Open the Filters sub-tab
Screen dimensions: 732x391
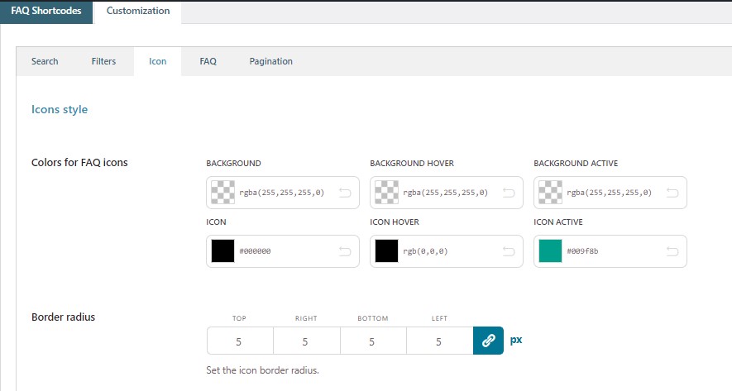[x=103, y=61]
